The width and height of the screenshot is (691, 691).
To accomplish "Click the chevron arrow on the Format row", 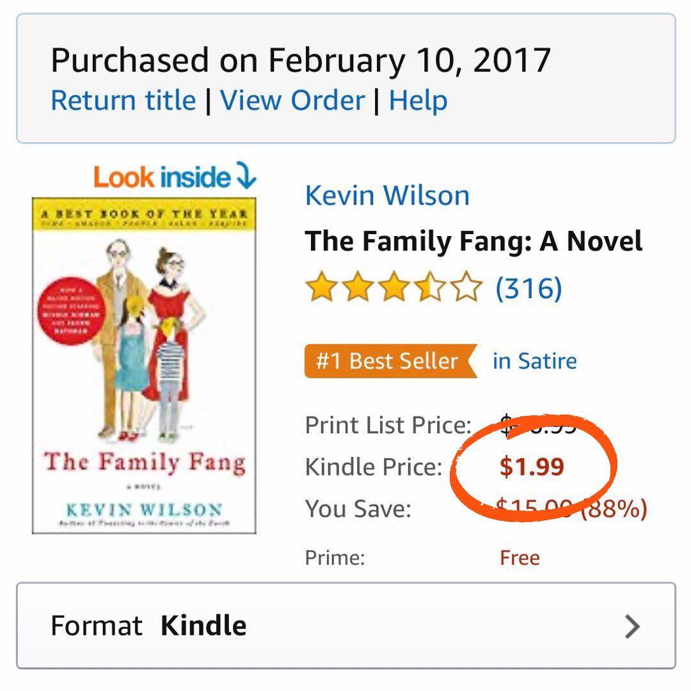I will tap(631, 626).
